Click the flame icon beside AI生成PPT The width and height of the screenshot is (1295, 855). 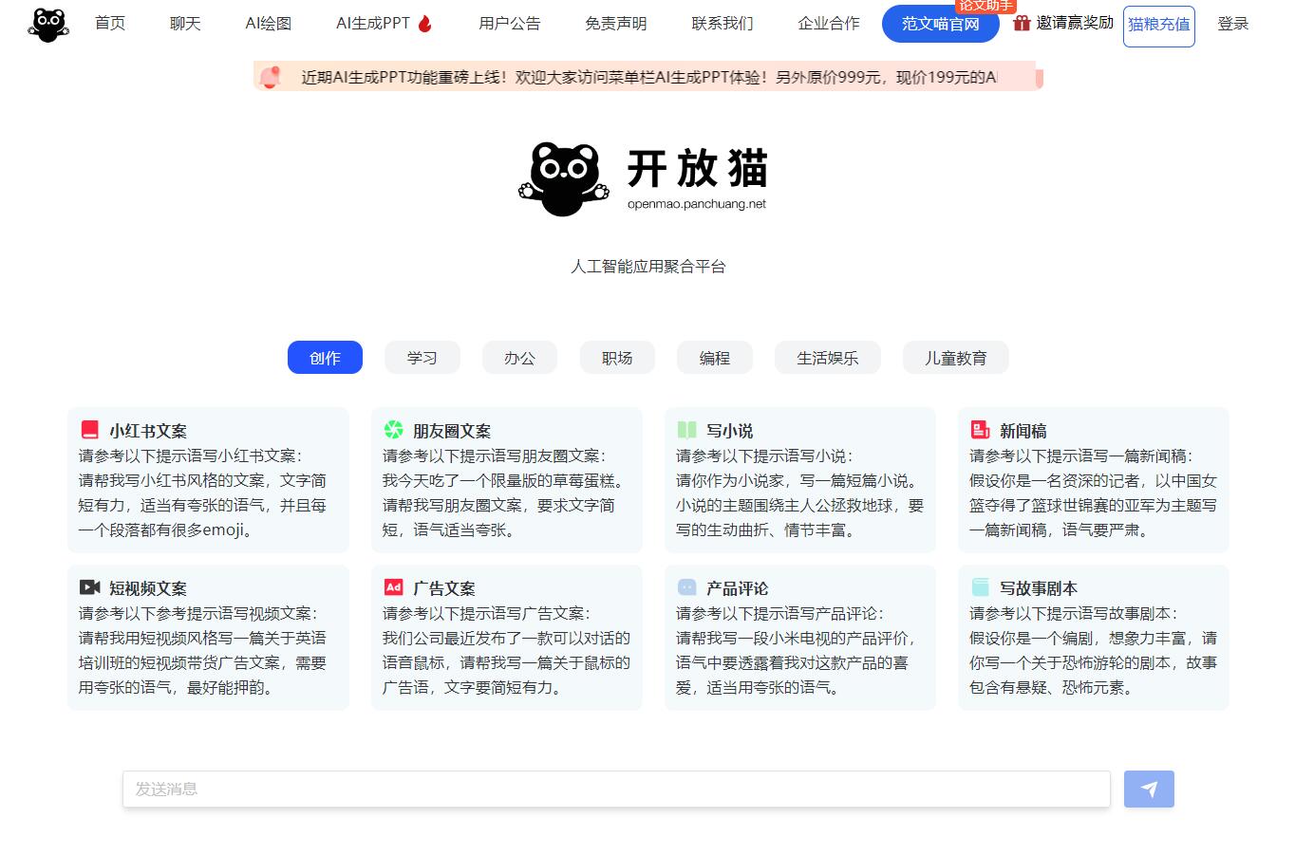[424, 24]
